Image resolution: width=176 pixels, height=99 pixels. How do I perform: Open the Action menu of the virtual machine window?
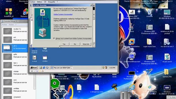(33, 2)
